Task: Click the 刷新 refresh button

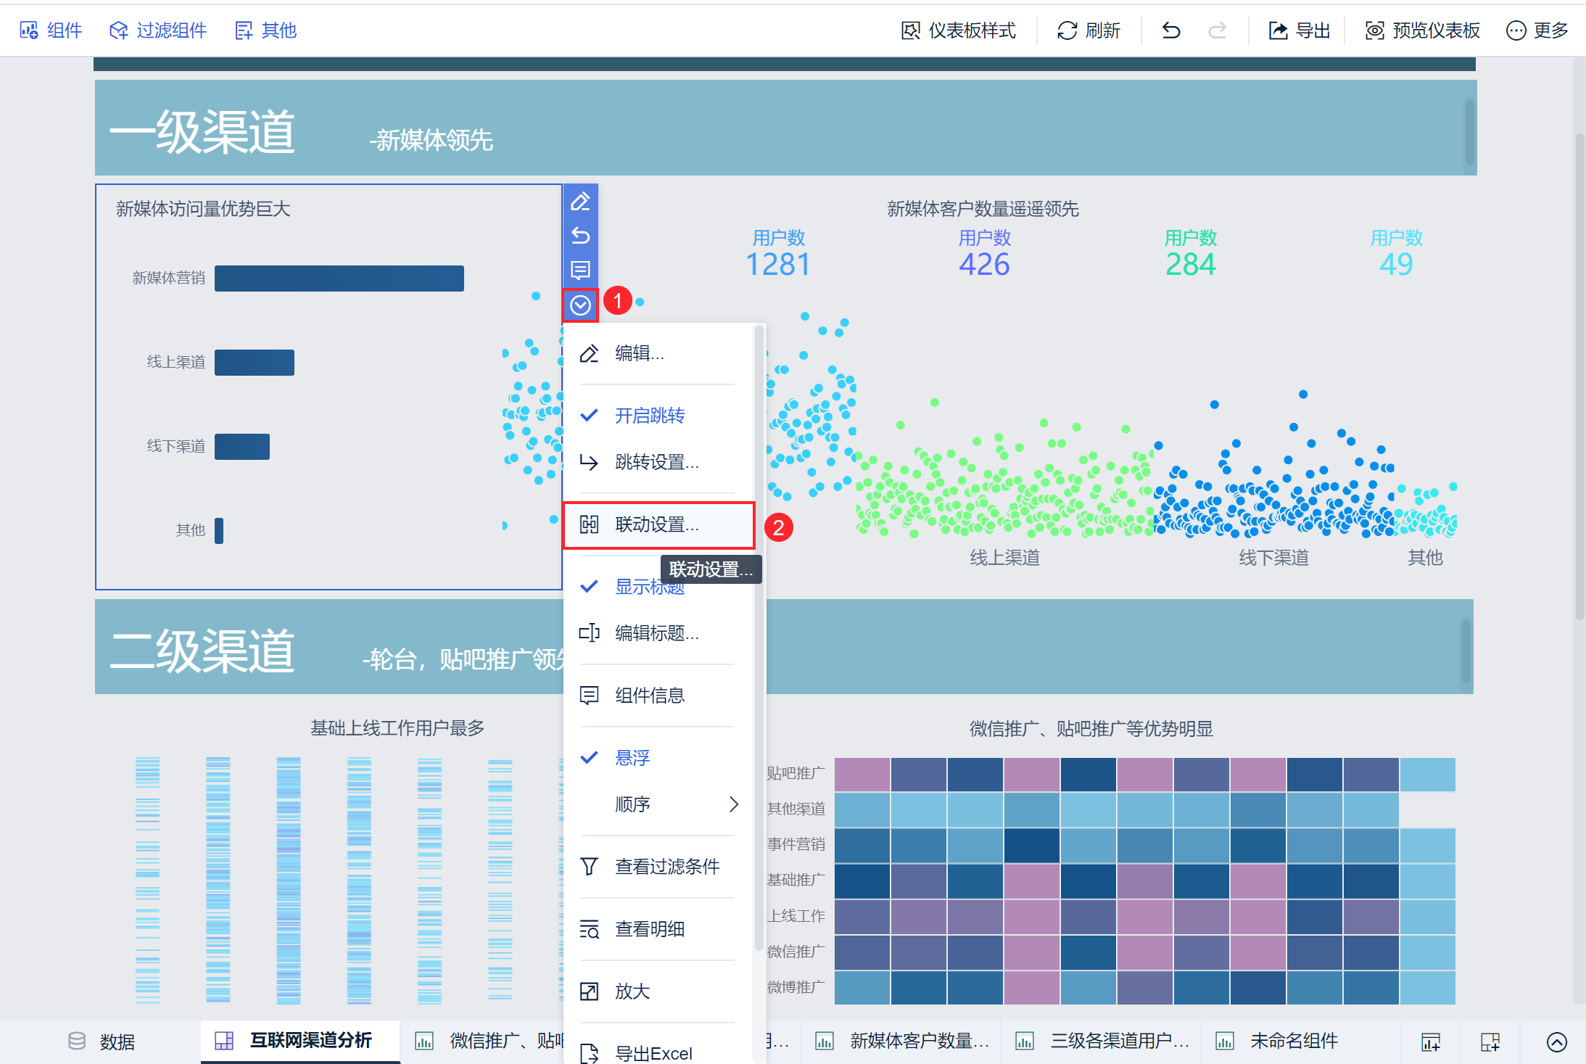Action: tap(1089, 30)
